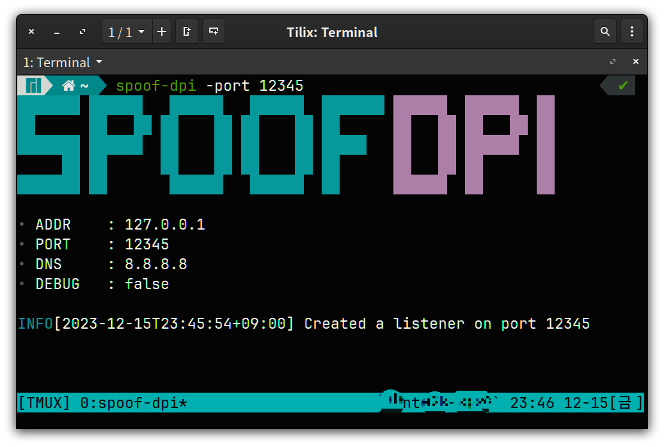Click the DEBUG value false
The width and height of the screenshot is (664, 447).
[x=147, y=284]
